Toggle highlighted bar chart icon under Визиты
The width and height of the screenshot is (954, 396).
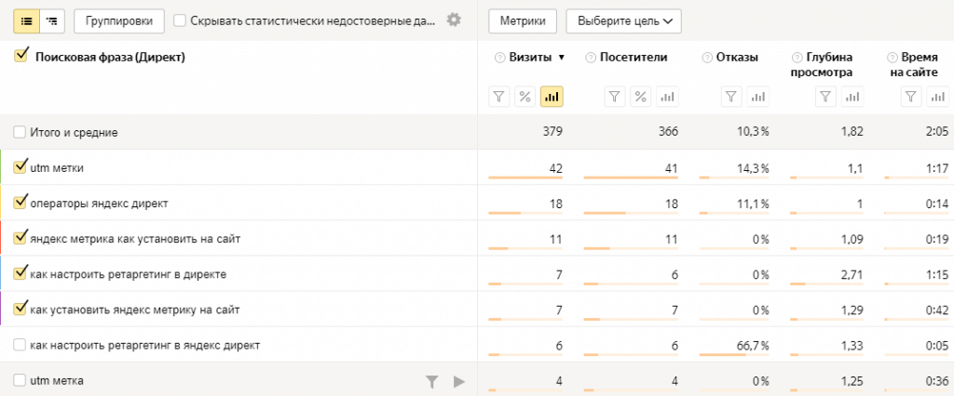[x=552, y=96]
